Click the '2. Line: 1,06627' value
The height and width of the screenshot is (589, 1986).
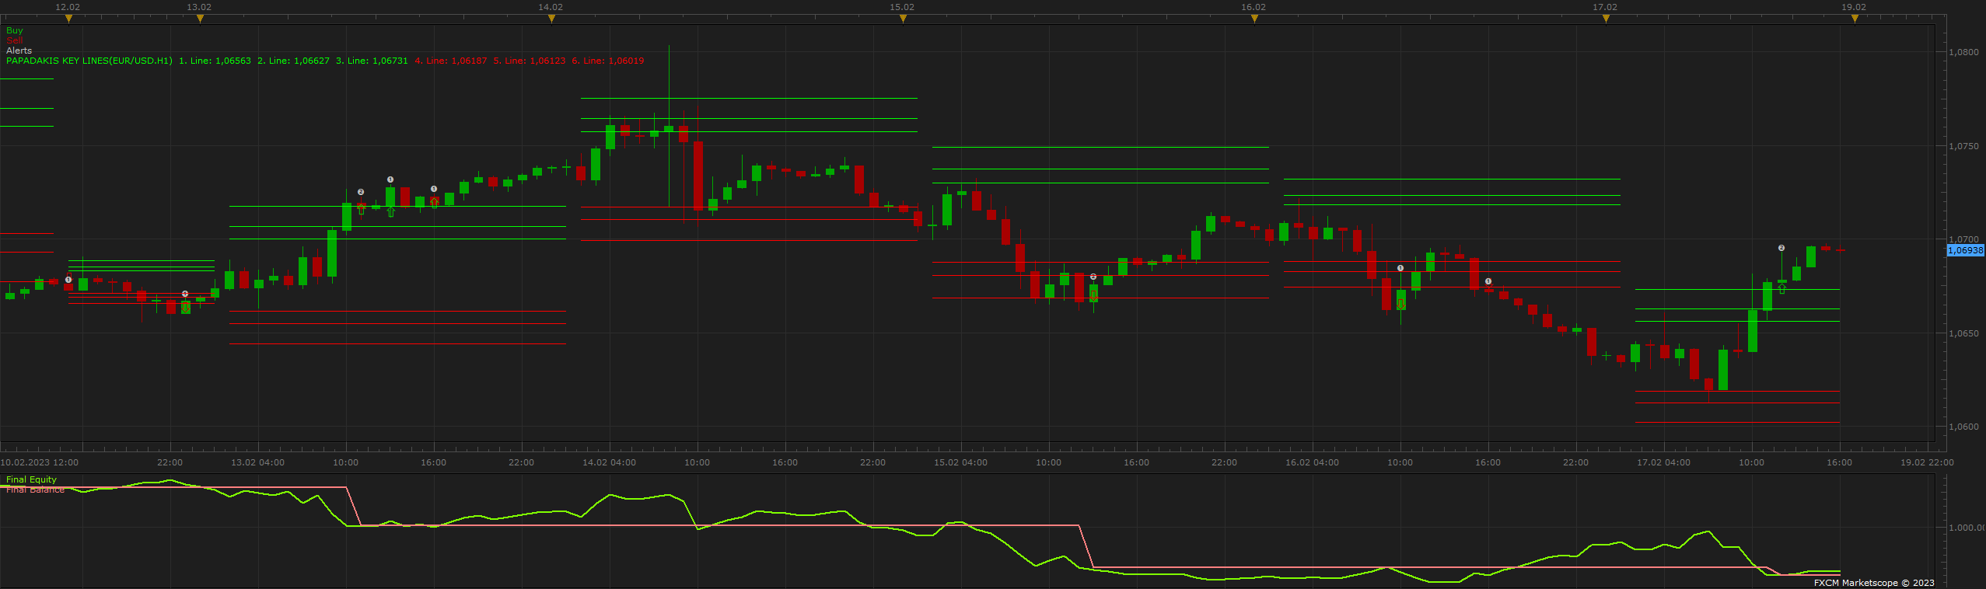294,61
